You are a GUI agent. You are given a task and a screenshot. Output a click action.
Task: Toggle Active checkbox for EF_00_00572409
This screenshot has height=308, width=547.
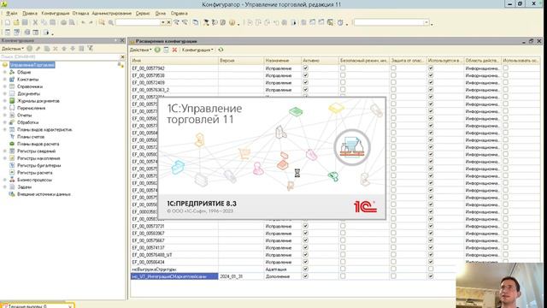(306, 82)
